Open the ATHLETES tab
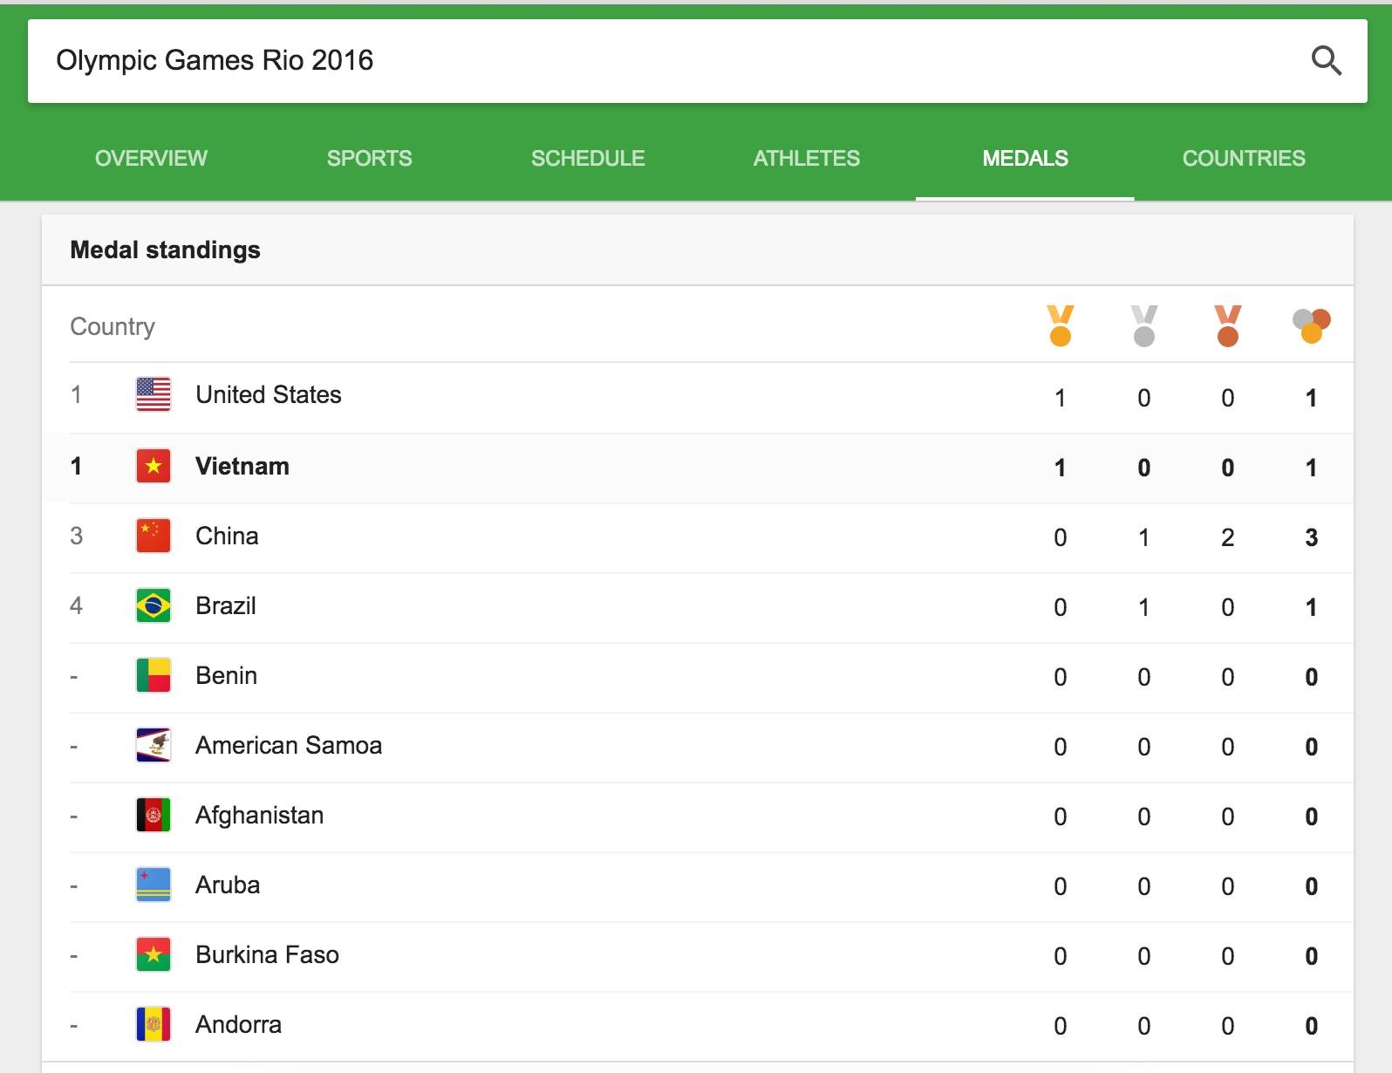Screen dimensions: 1392x1073 coord(807,158)
